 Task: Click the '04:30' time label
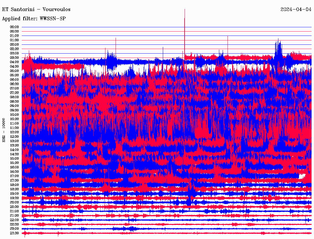(x=14, y=66)
